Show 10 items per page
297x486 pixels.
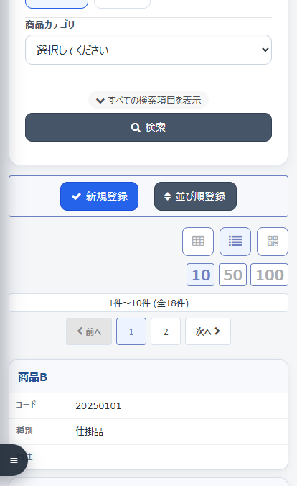[x=200, y=275]
